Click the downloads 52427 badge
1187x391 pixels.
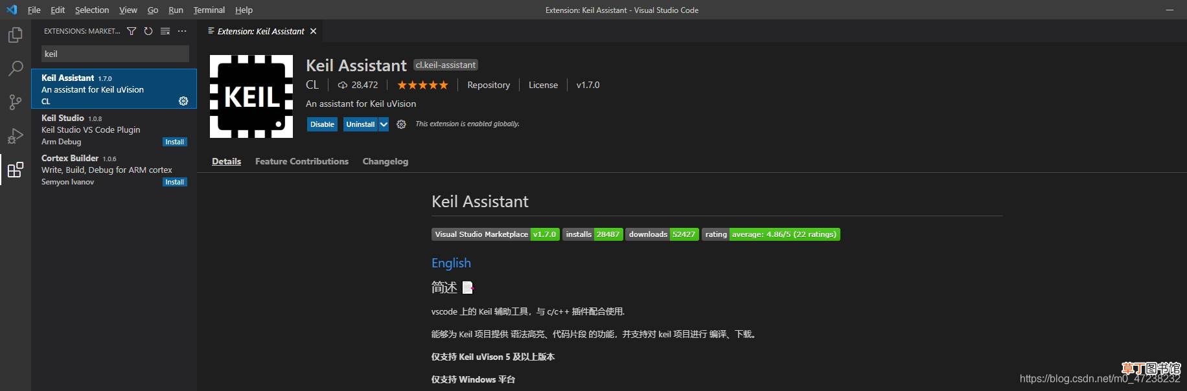662,234
